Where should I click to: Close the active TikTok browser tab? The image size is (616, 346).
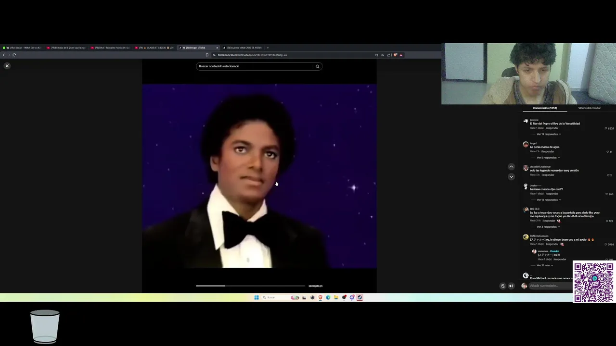pos(217,48)
